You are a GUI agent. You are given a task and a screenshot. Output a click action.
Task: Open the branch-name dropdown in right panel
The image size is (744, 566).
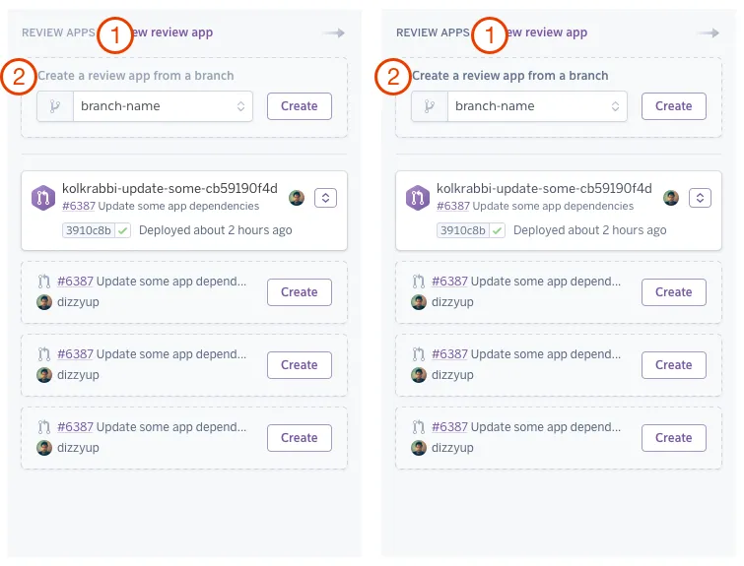point(519,106)
